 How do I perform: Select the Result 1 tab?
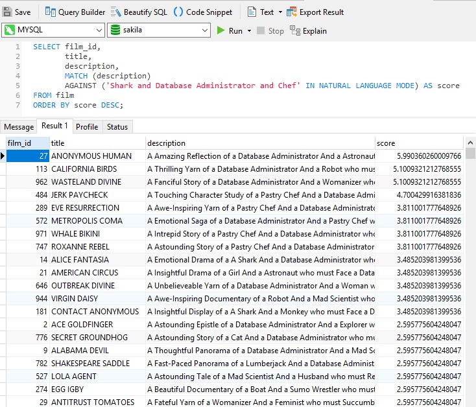[54, 126]
